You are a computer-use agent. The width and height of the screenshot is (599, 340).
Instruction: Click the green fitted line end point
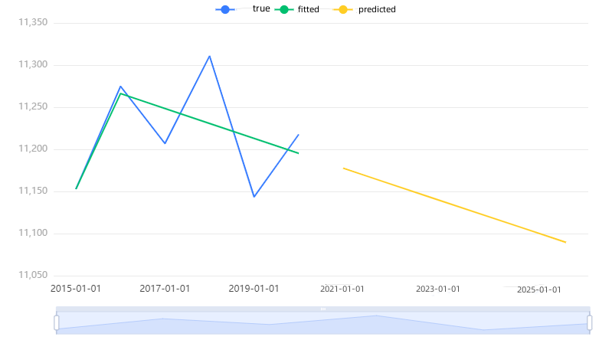299,153
